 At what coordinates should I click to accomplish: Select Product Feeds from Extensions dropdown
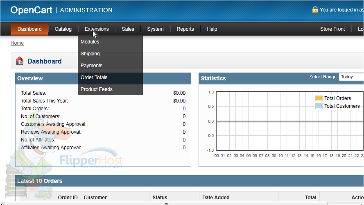(110, 89)
